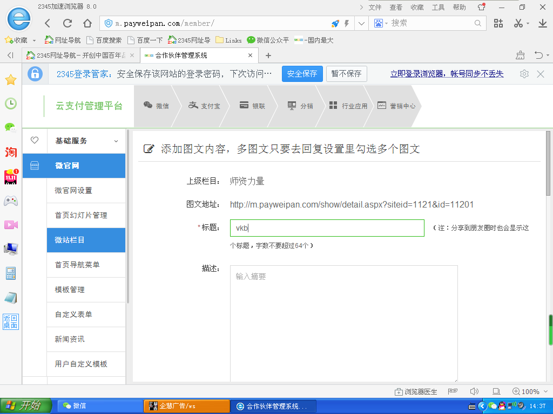This screenshot has height=414, width=553.
Task: Click the browser home button
Action: point(87,24)
